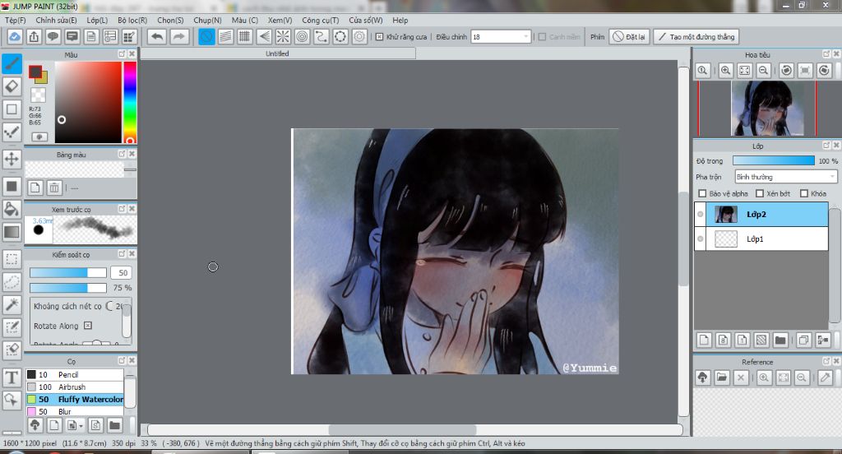The image size is (842, 454).
Task: Click the cloud save icon
Action: click(15, 36)
